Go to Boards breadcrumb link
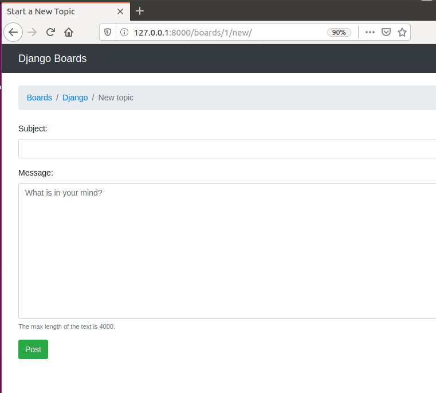The image size is (436, 393). coord(39,98)
